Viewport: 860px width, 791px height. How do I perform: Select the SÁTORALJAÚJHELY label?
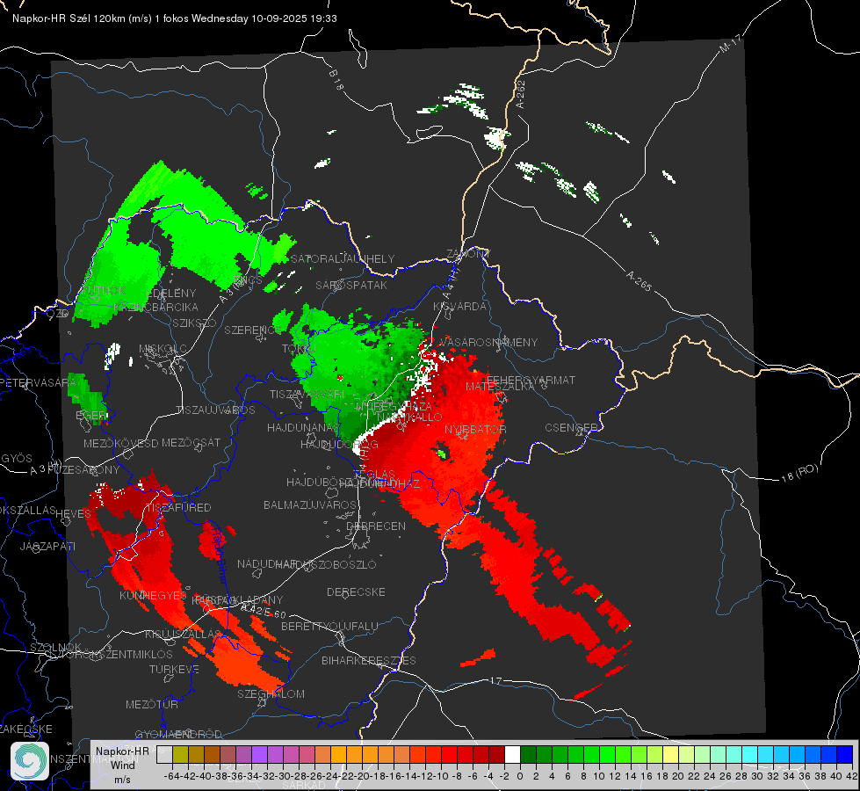343,258
